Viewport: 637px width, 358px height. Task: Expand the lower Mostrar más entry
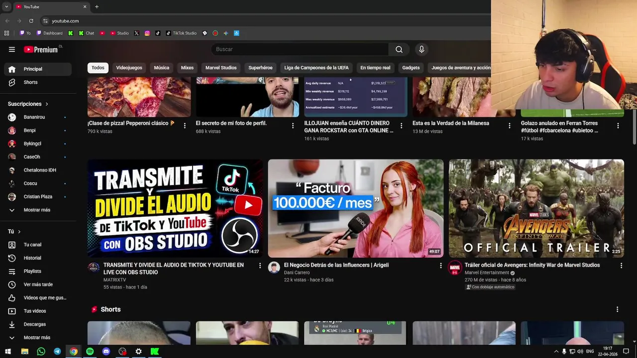38,338
